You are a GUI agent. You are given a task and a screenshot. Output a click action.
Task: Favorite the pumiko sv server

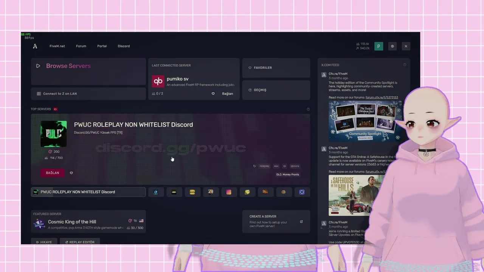(x=213, y=94)
